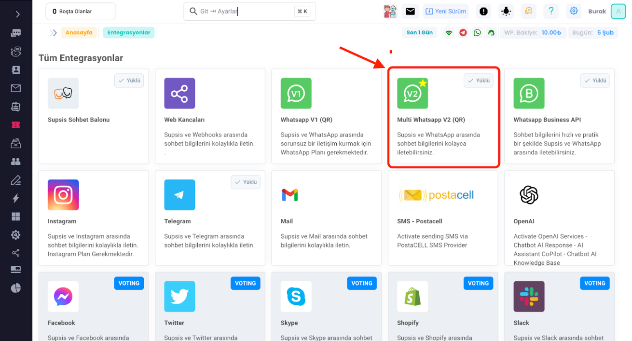Open the Telegram integration icon
The height and width of the screenshot is (341, 632).
[179, 195]
